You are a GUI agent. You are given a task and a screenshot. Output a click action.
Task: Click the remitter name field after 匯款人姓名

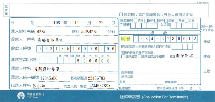click(x=47, y=69)
